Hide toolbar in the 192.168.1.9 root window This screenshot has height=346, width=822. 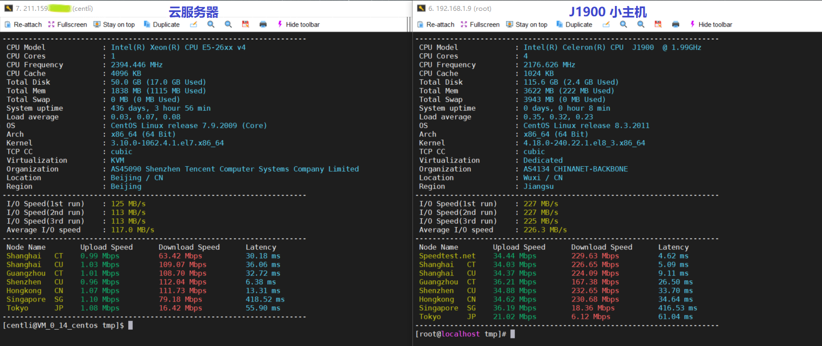[711, 24]
